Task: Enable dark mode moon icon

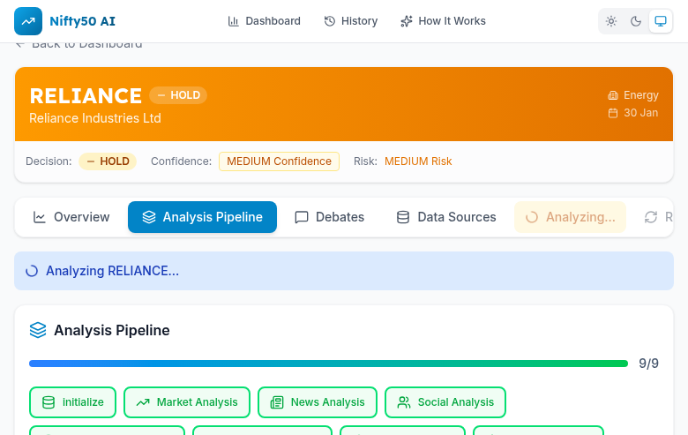Action: [635, 21]
